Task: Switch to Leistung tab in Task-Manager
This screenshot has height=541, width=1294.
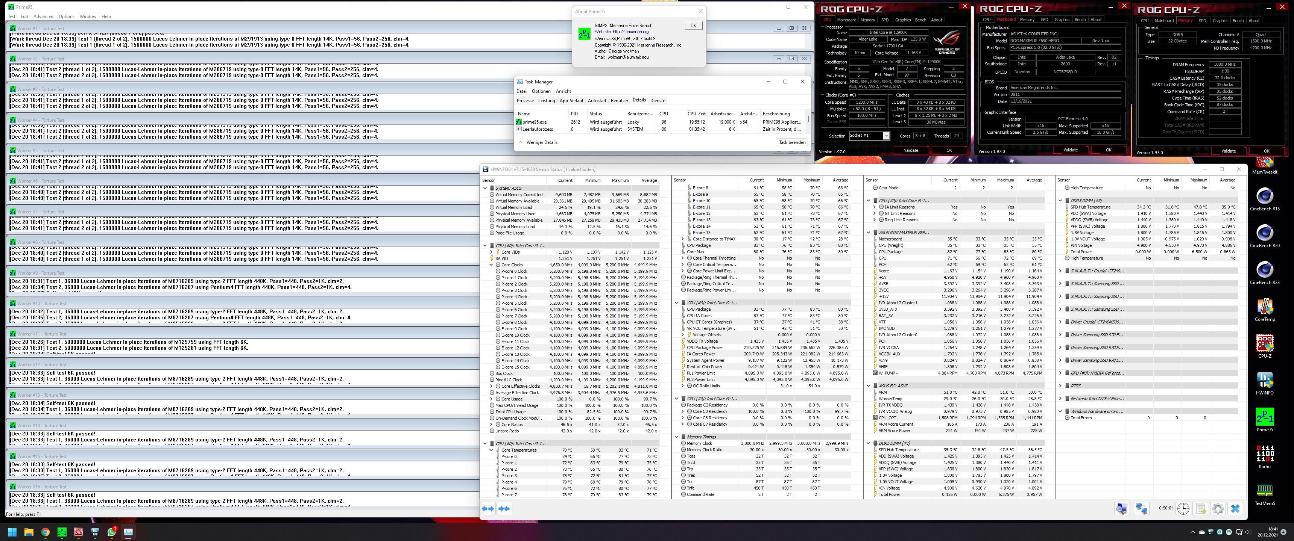Action: point(547,100)
